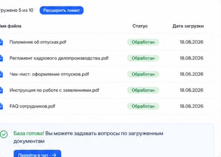Select file name Инструкция по работе с заявлениями.pdf
This screenshot has width=221, height=157.
[x=54, y=90]
